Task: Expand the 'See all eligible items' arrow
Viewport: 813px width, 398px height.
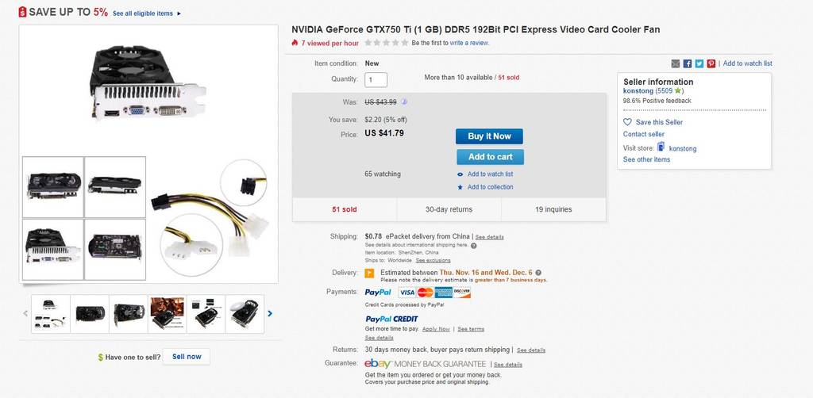Action: point(179,13)
